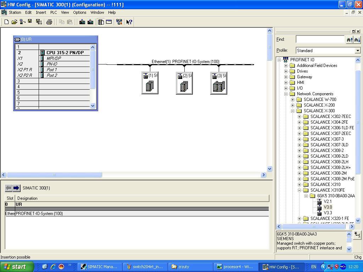
Task: Click the station view horizontal scrollbar thumb
Action: 54,175
